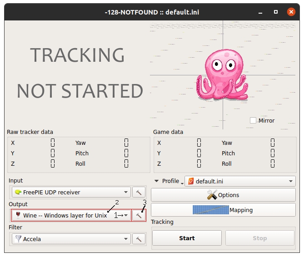Maximize the opentrack window
Viewport: 304px width, 257px height.
pyautogui.click(x=275, y=11)
